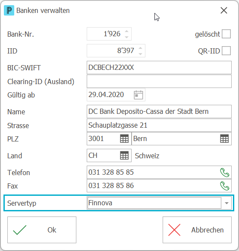
Task: Click the empty Clearing-ID (Ausland) field
Action: [x=159, y=82]
